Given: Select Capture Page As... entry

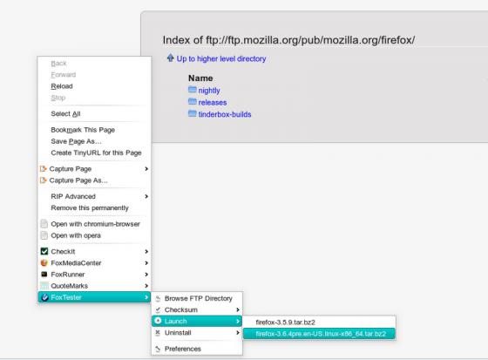Looking at the screenshot, I should pyautogui.click(x=94, y=180).
